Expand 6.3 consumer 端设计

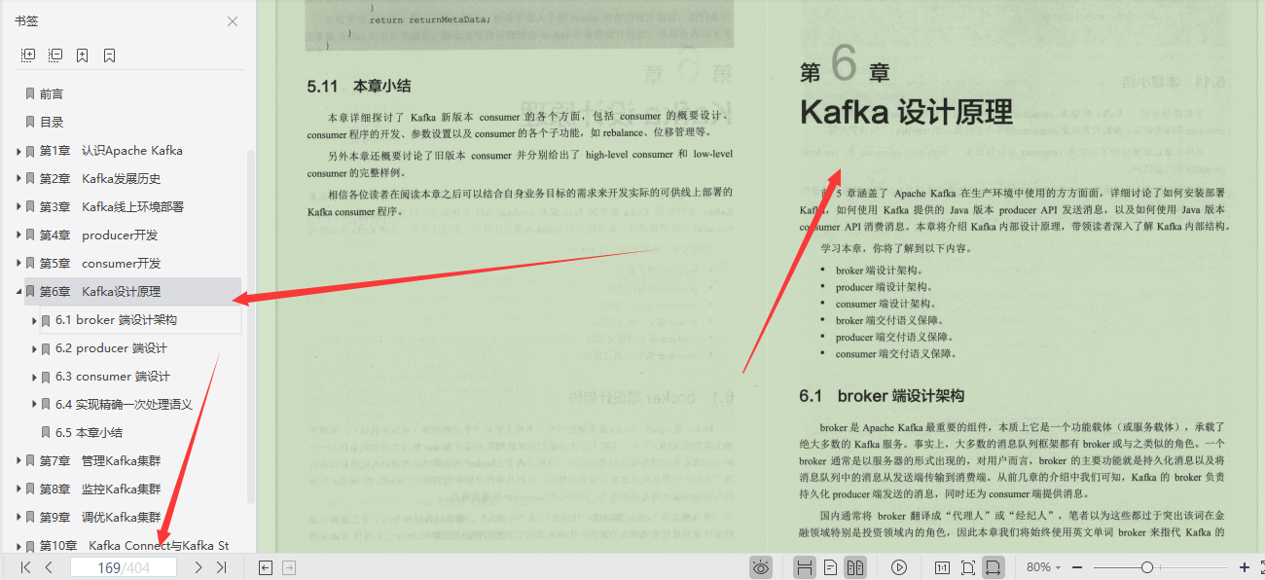[x=34, y=377]
